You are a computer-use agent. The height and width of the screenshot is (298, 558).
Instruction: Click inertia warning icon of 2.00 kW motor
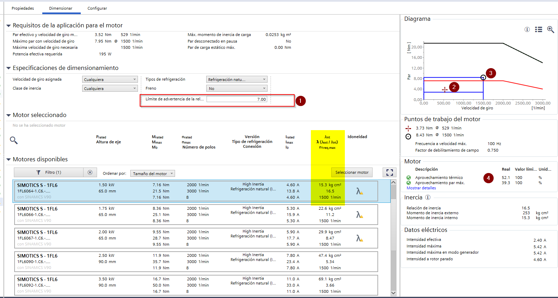pyautogui.click(x=359, y=238)
